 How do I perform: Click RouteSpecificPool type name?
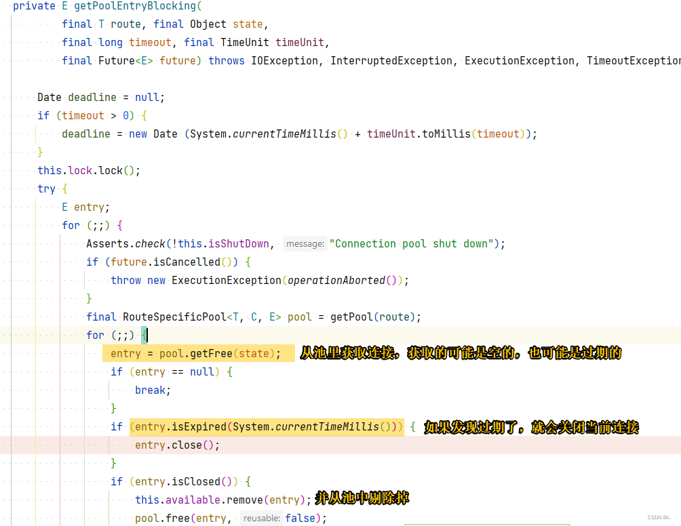174,317
